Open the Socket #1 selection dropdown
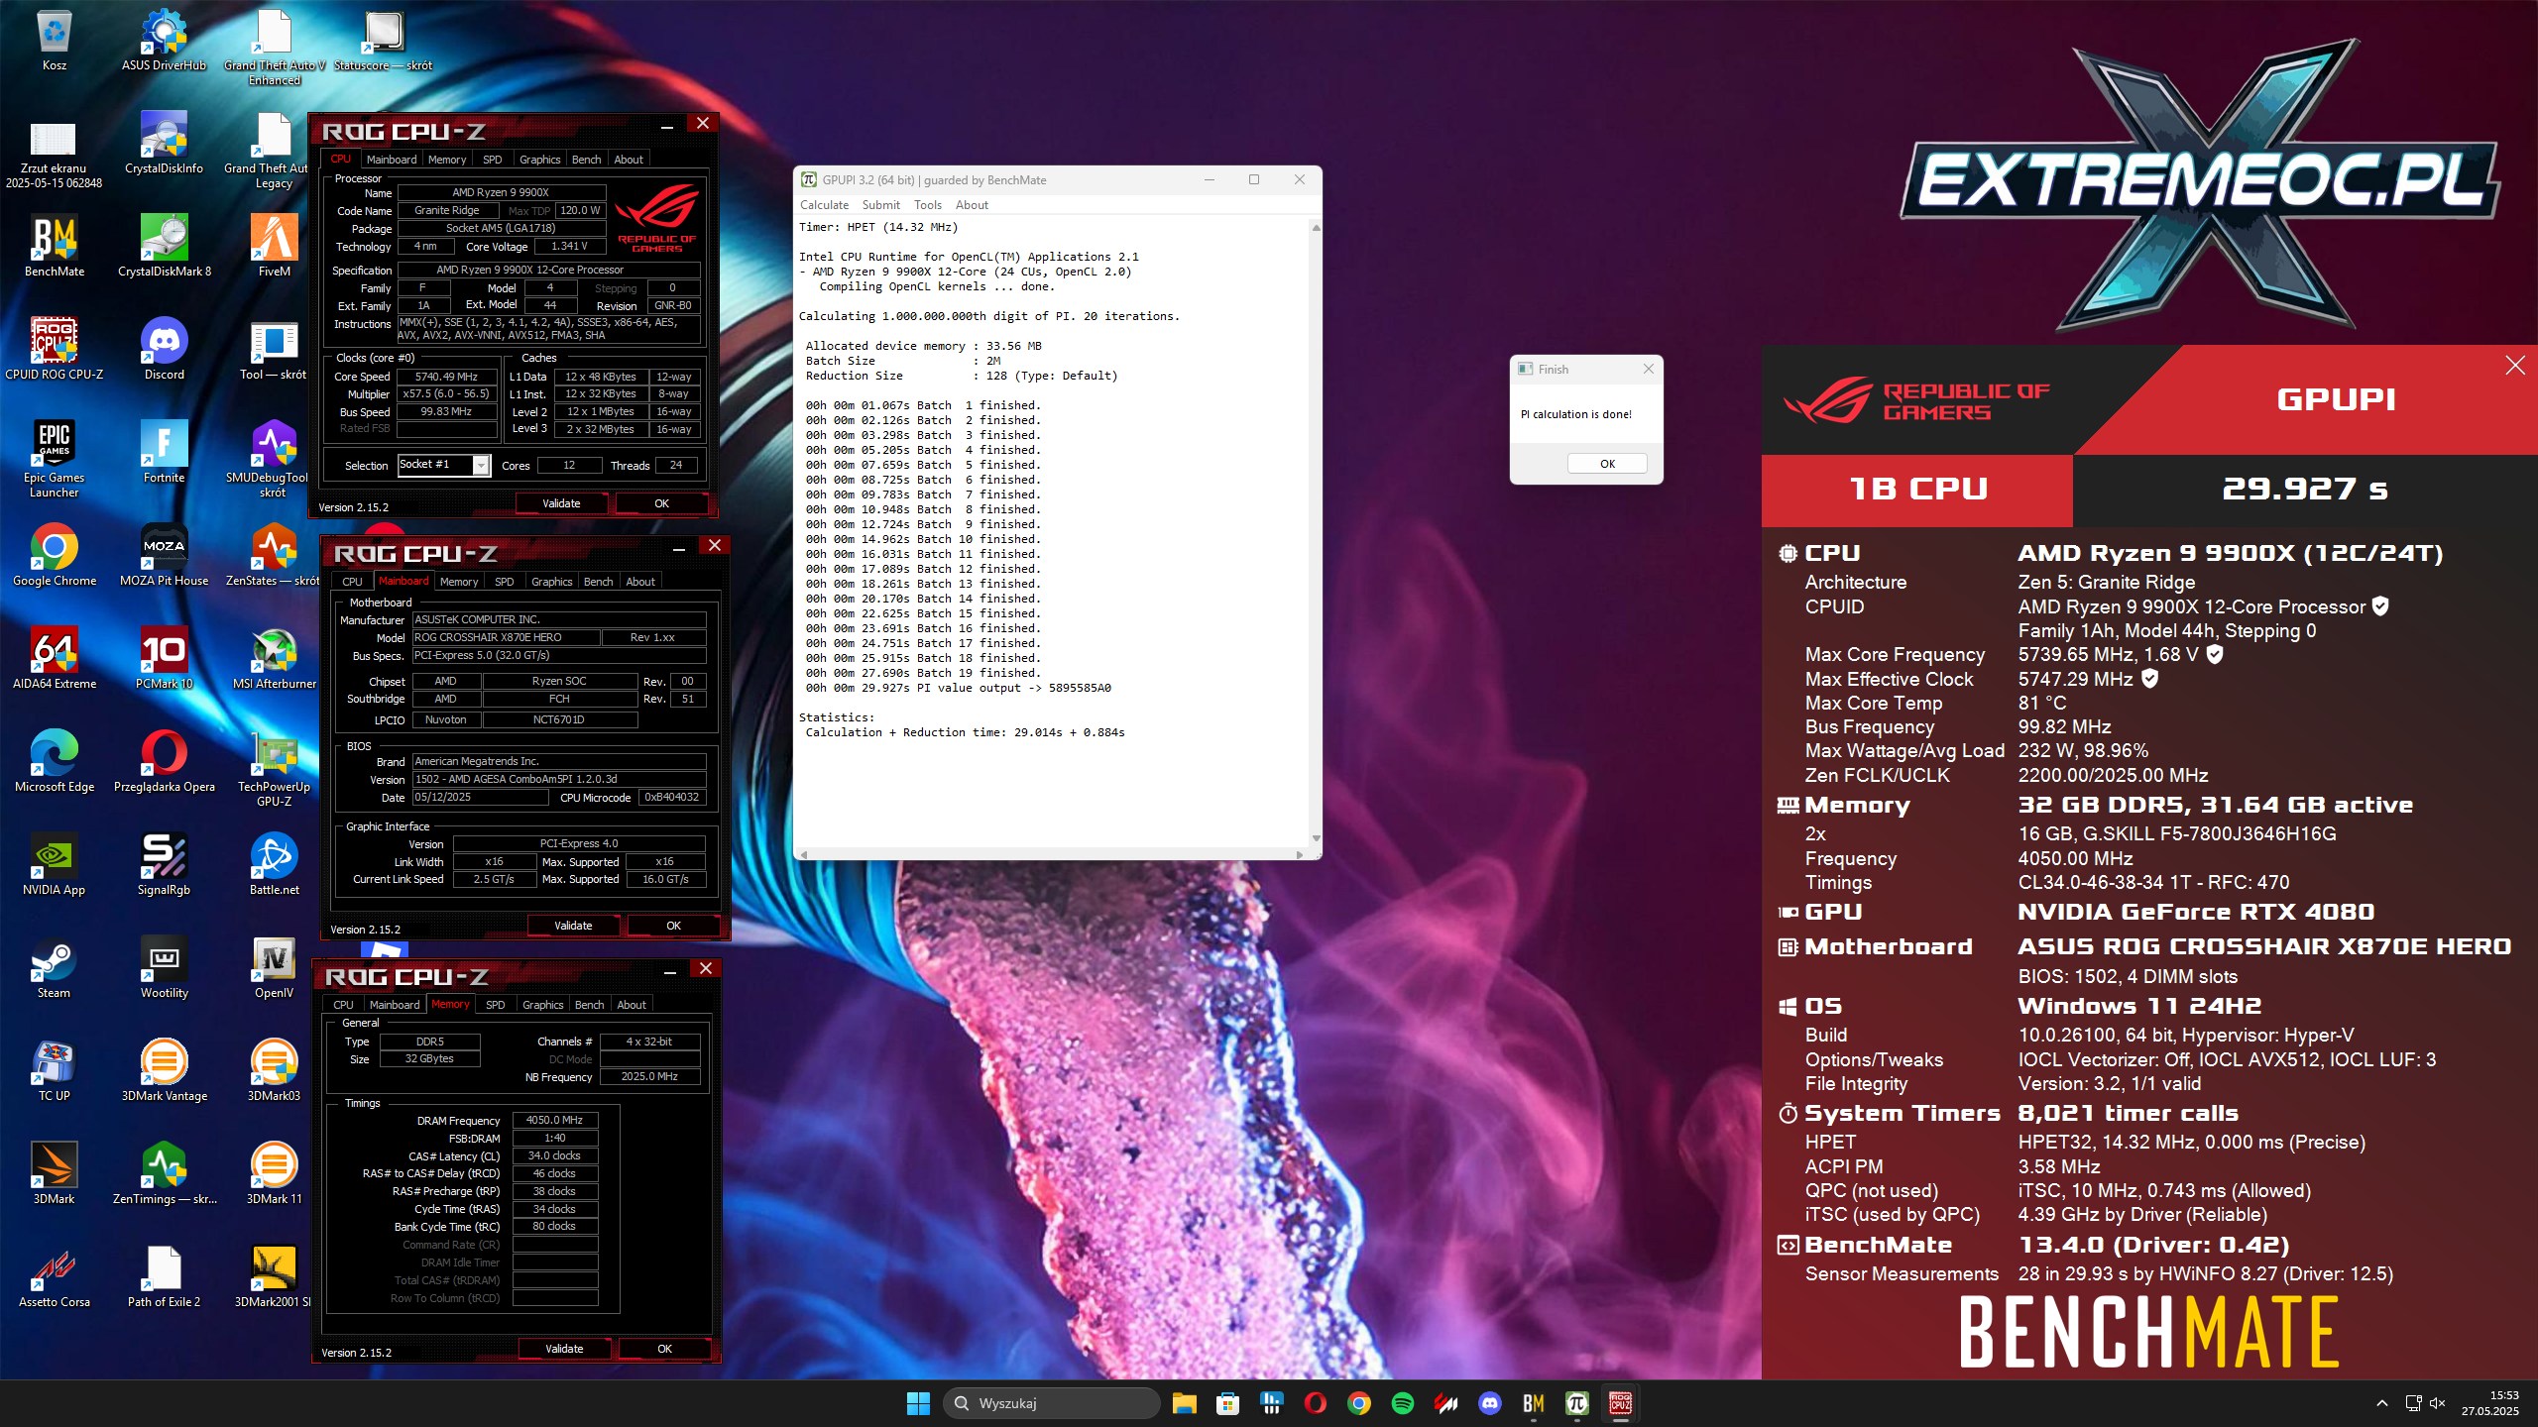 (444, 465)
